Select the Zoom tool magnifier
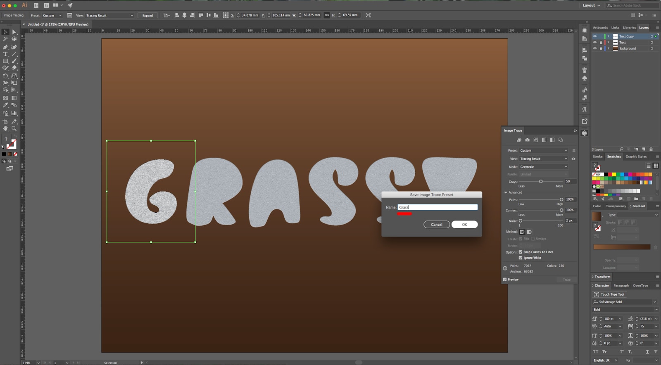661x365 pixels. point(14,129)
